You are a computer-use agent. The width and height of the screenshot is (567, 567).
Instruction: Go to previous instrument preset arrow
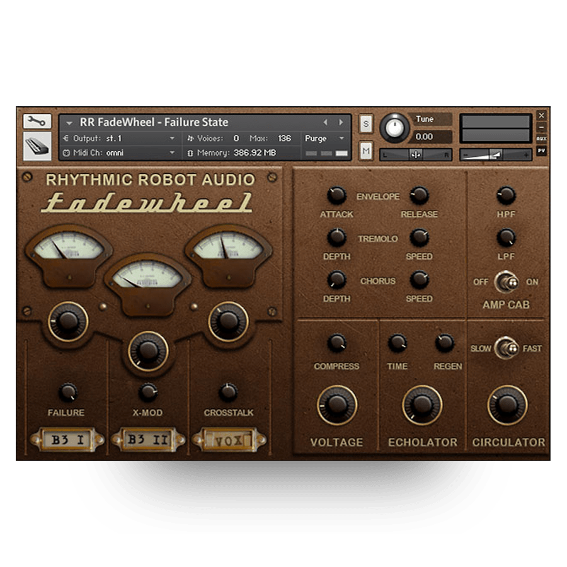tap(326, 122)
